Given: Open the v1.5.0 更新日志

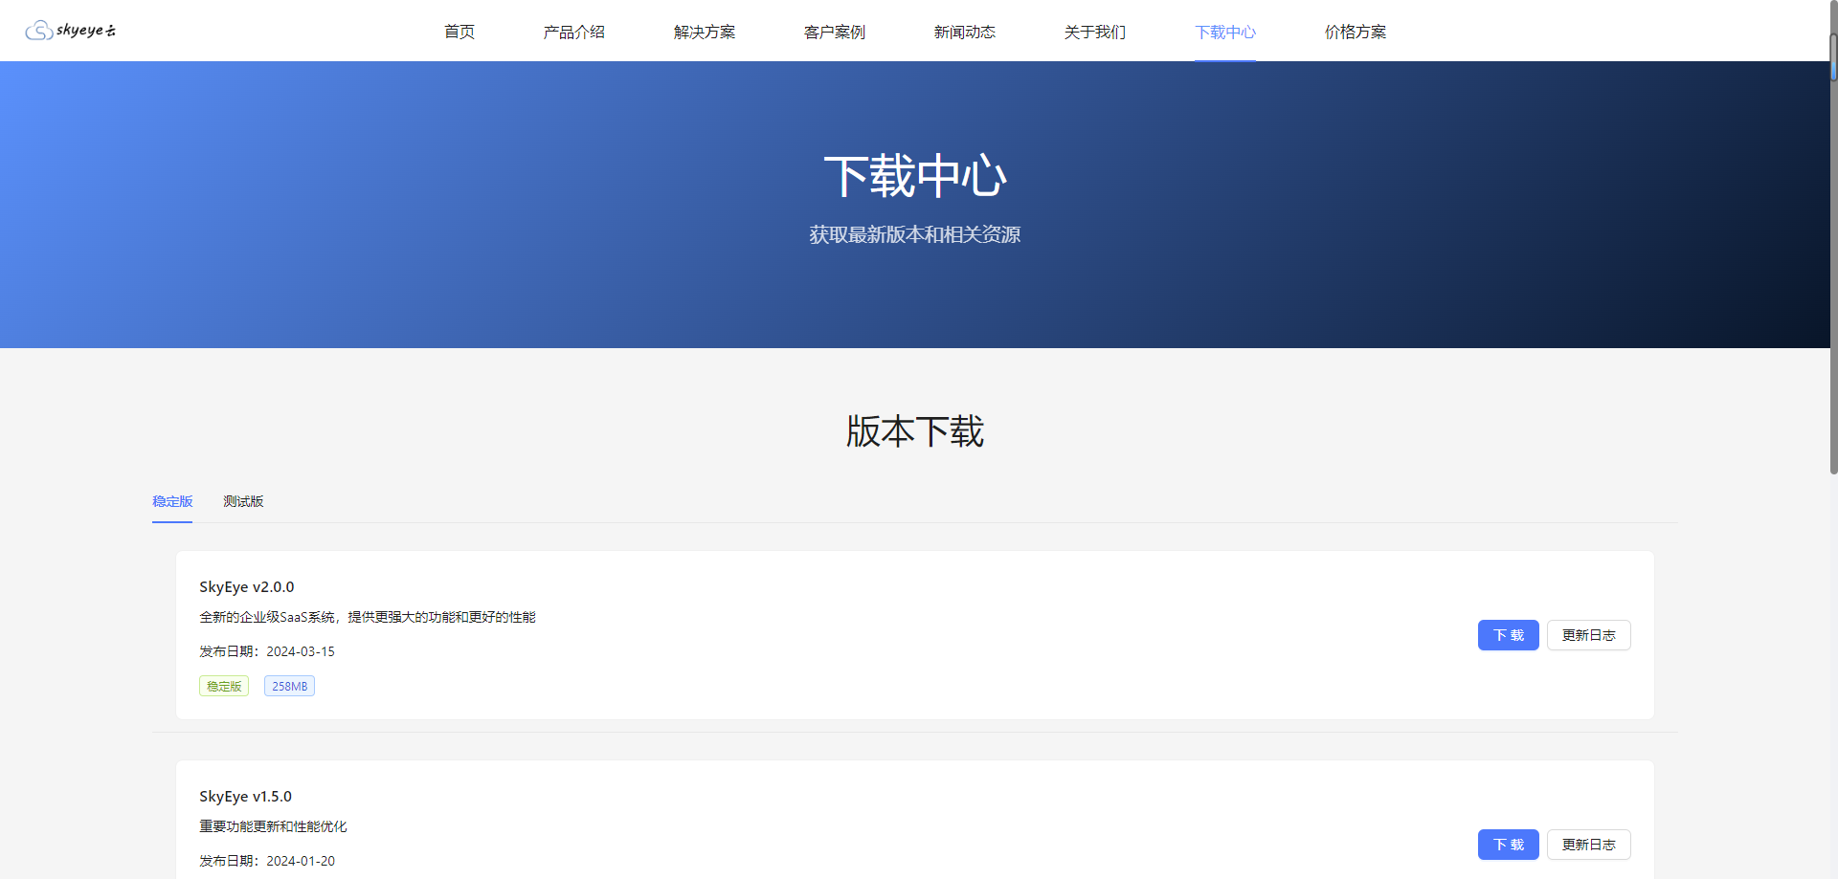Looking at the screenshot, I should coord(1588,845).
